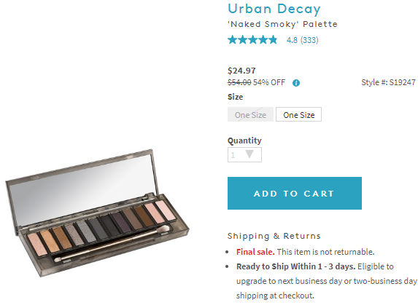Click the first rating star

(x=233, y=40)
